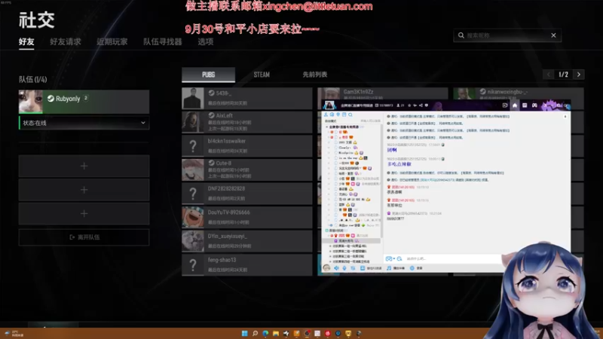Launch Microsoft Edge from the taskbar
The image size is (603, 339).
pyautogui.click(x=265, y=333)
